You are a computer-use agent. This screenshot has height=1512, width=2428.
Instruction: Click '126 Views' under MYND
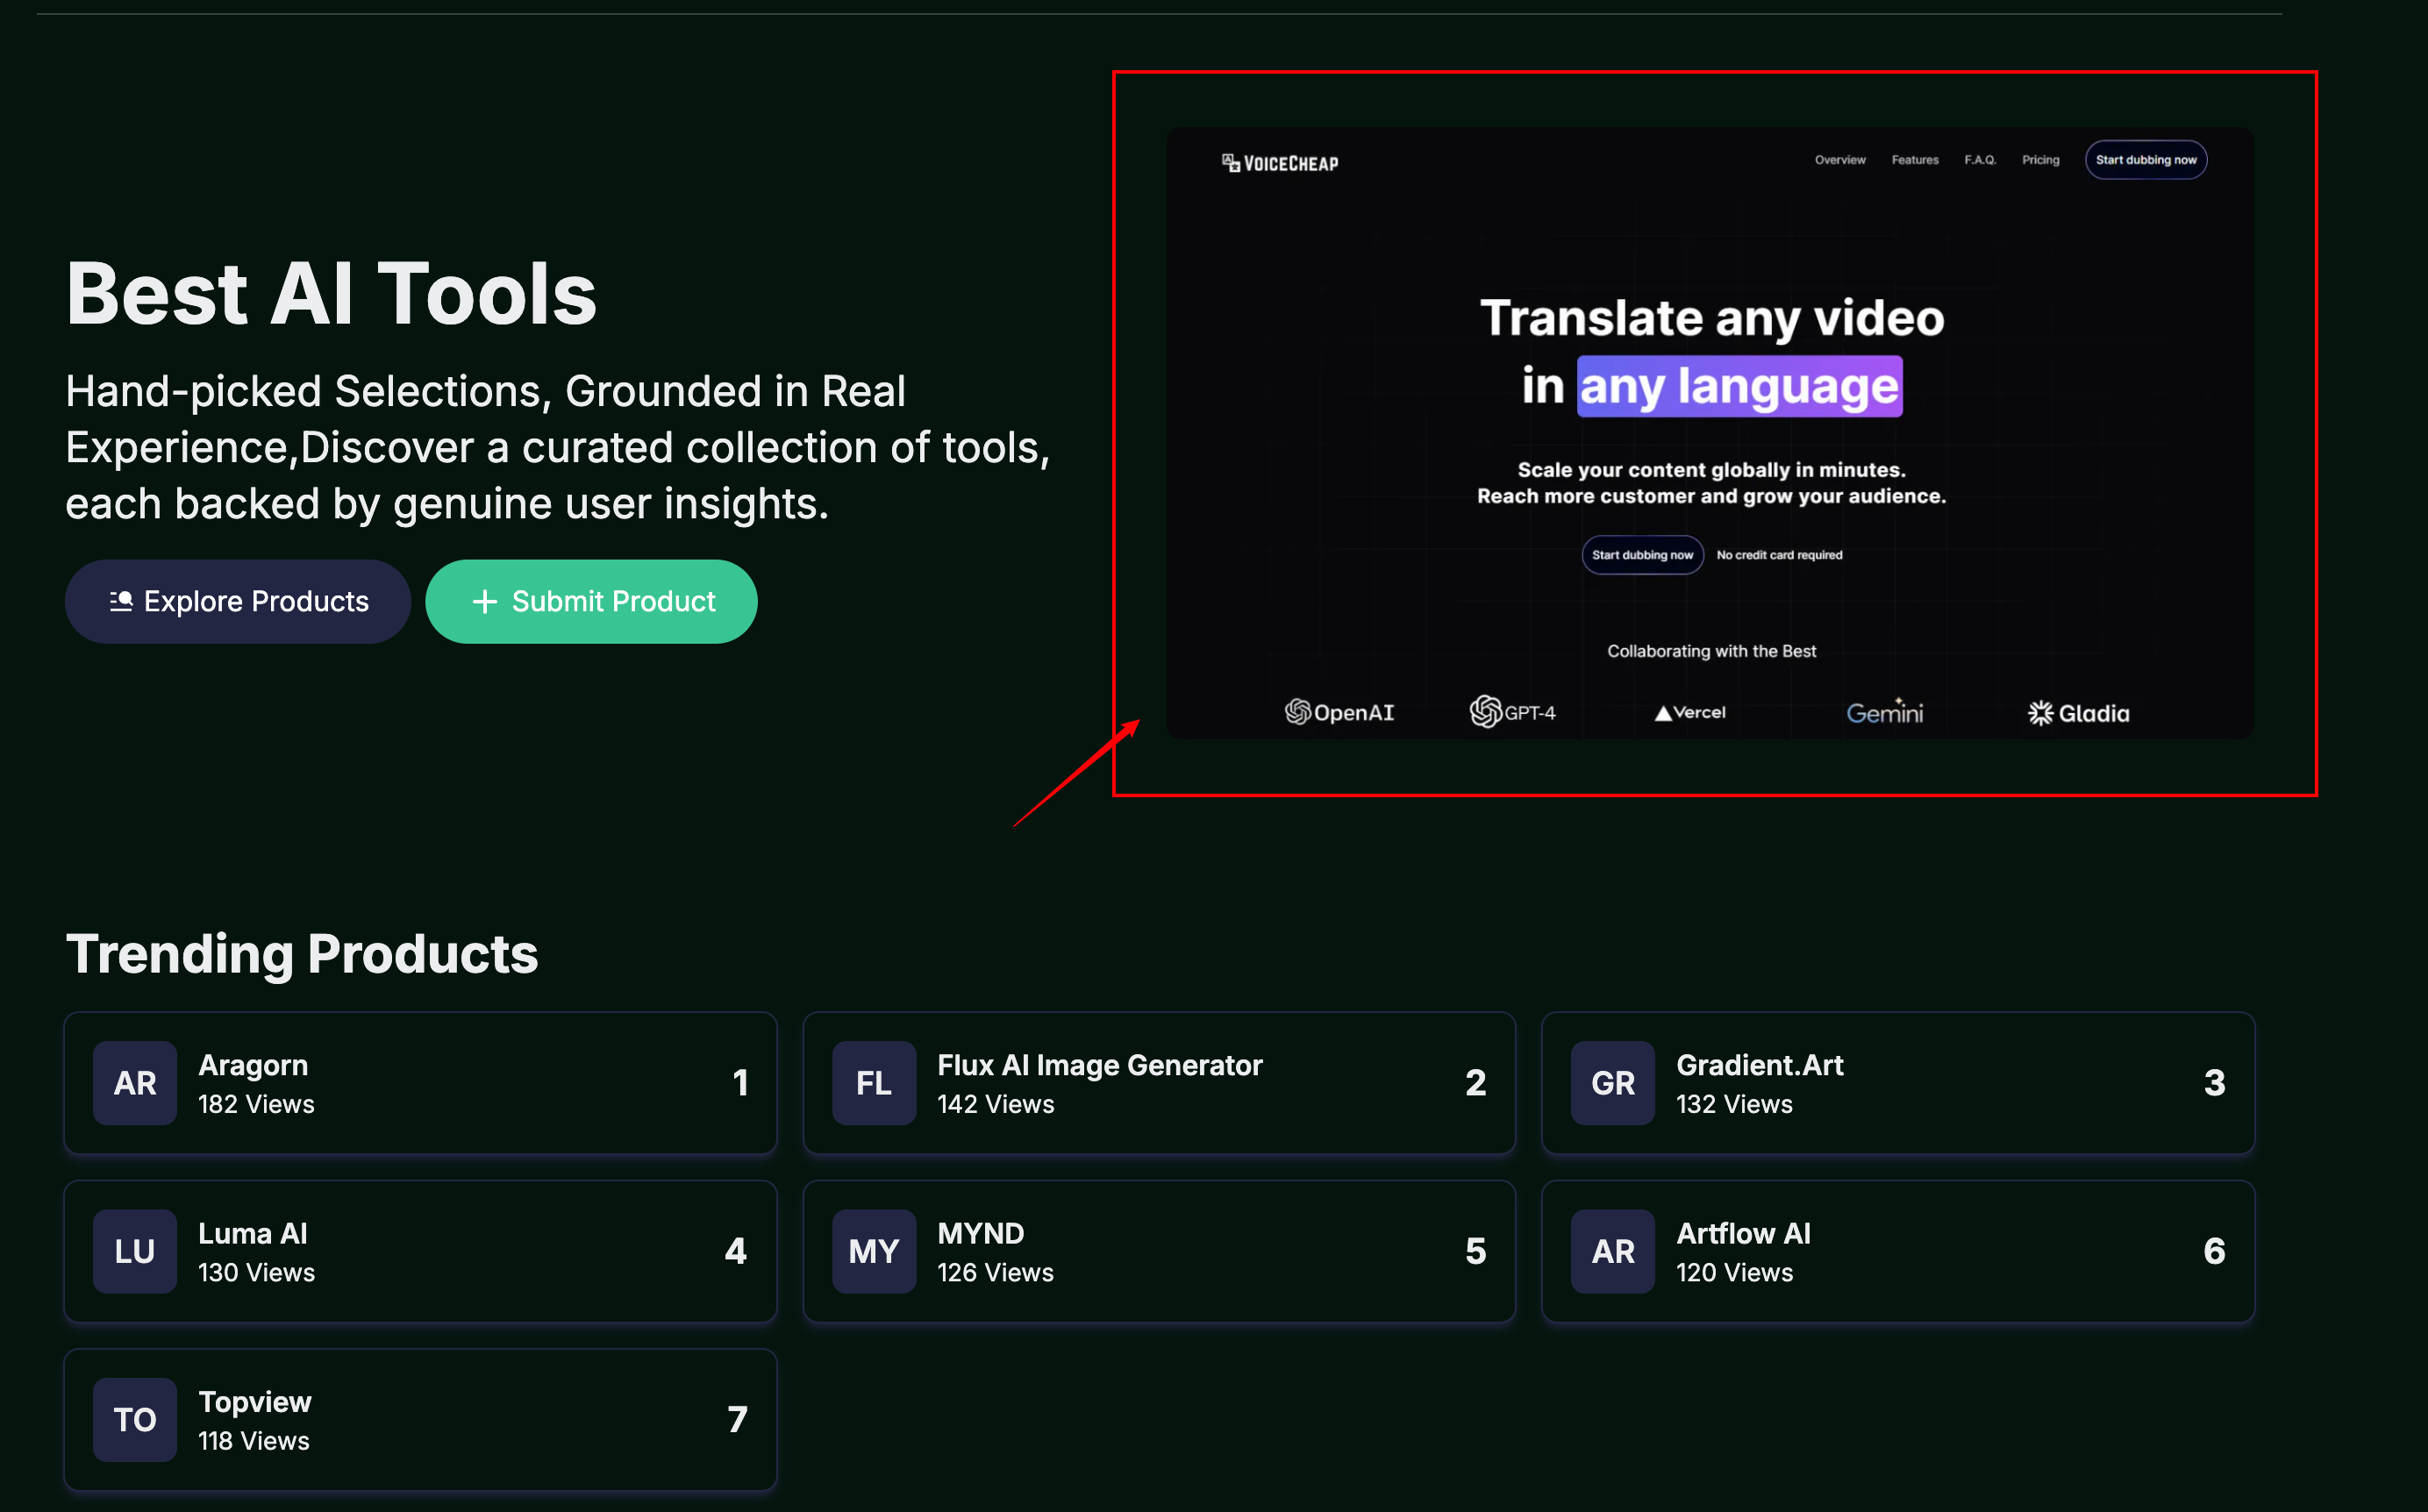(x=996, y=1272)
